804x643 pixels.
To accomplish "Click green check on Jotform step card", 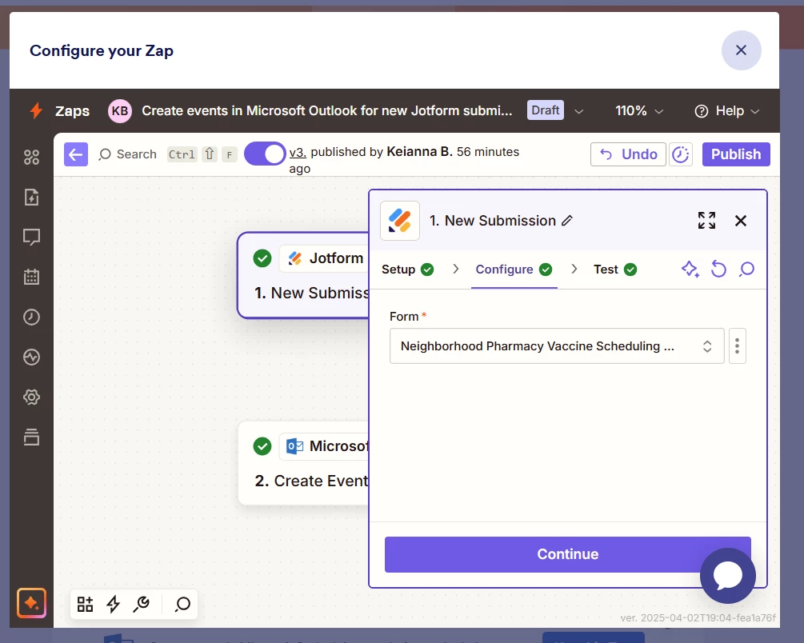I will click(x=262, y=258).
